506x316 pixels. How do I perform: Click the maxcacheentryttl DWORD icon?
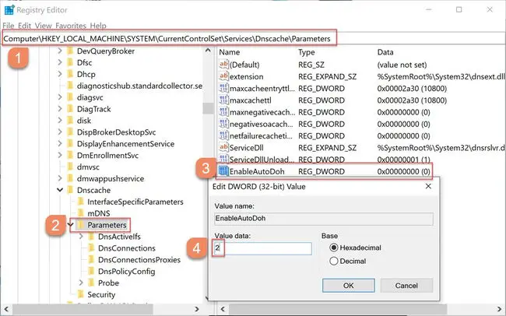click(x=223, y=88)
